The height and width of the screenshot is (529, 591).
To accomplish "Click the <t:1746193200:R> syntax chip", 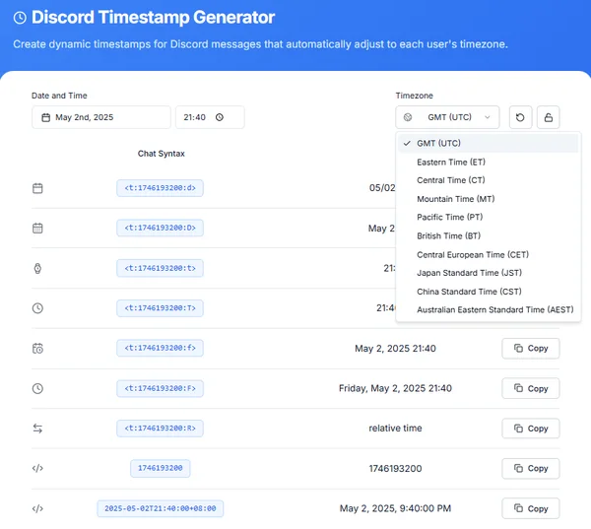I will 161,429.
